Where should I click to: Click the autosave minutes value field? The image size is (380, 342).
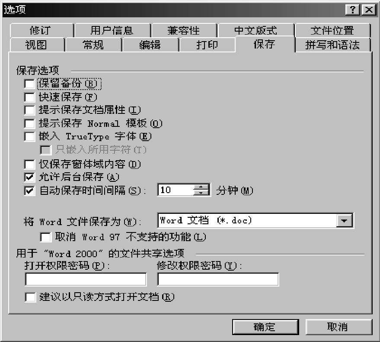(176, 190)
